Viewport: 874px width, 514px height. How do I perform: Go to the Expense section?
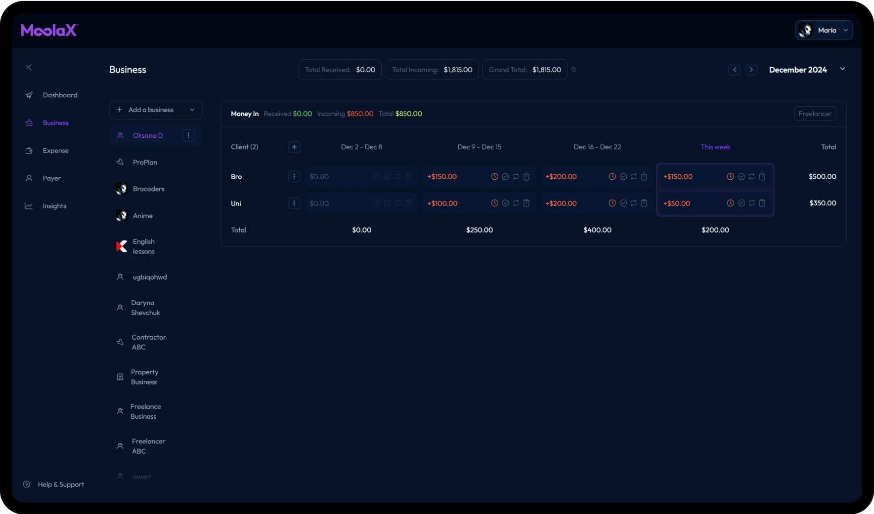(x=47, y=151)
